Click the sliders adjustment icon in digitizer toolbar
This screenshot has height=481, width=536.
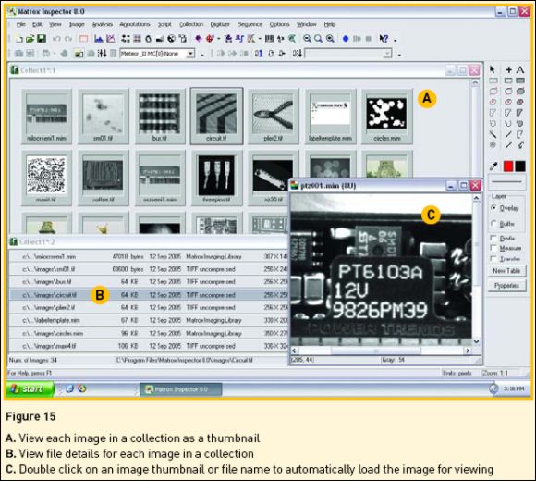click(102, 54)
